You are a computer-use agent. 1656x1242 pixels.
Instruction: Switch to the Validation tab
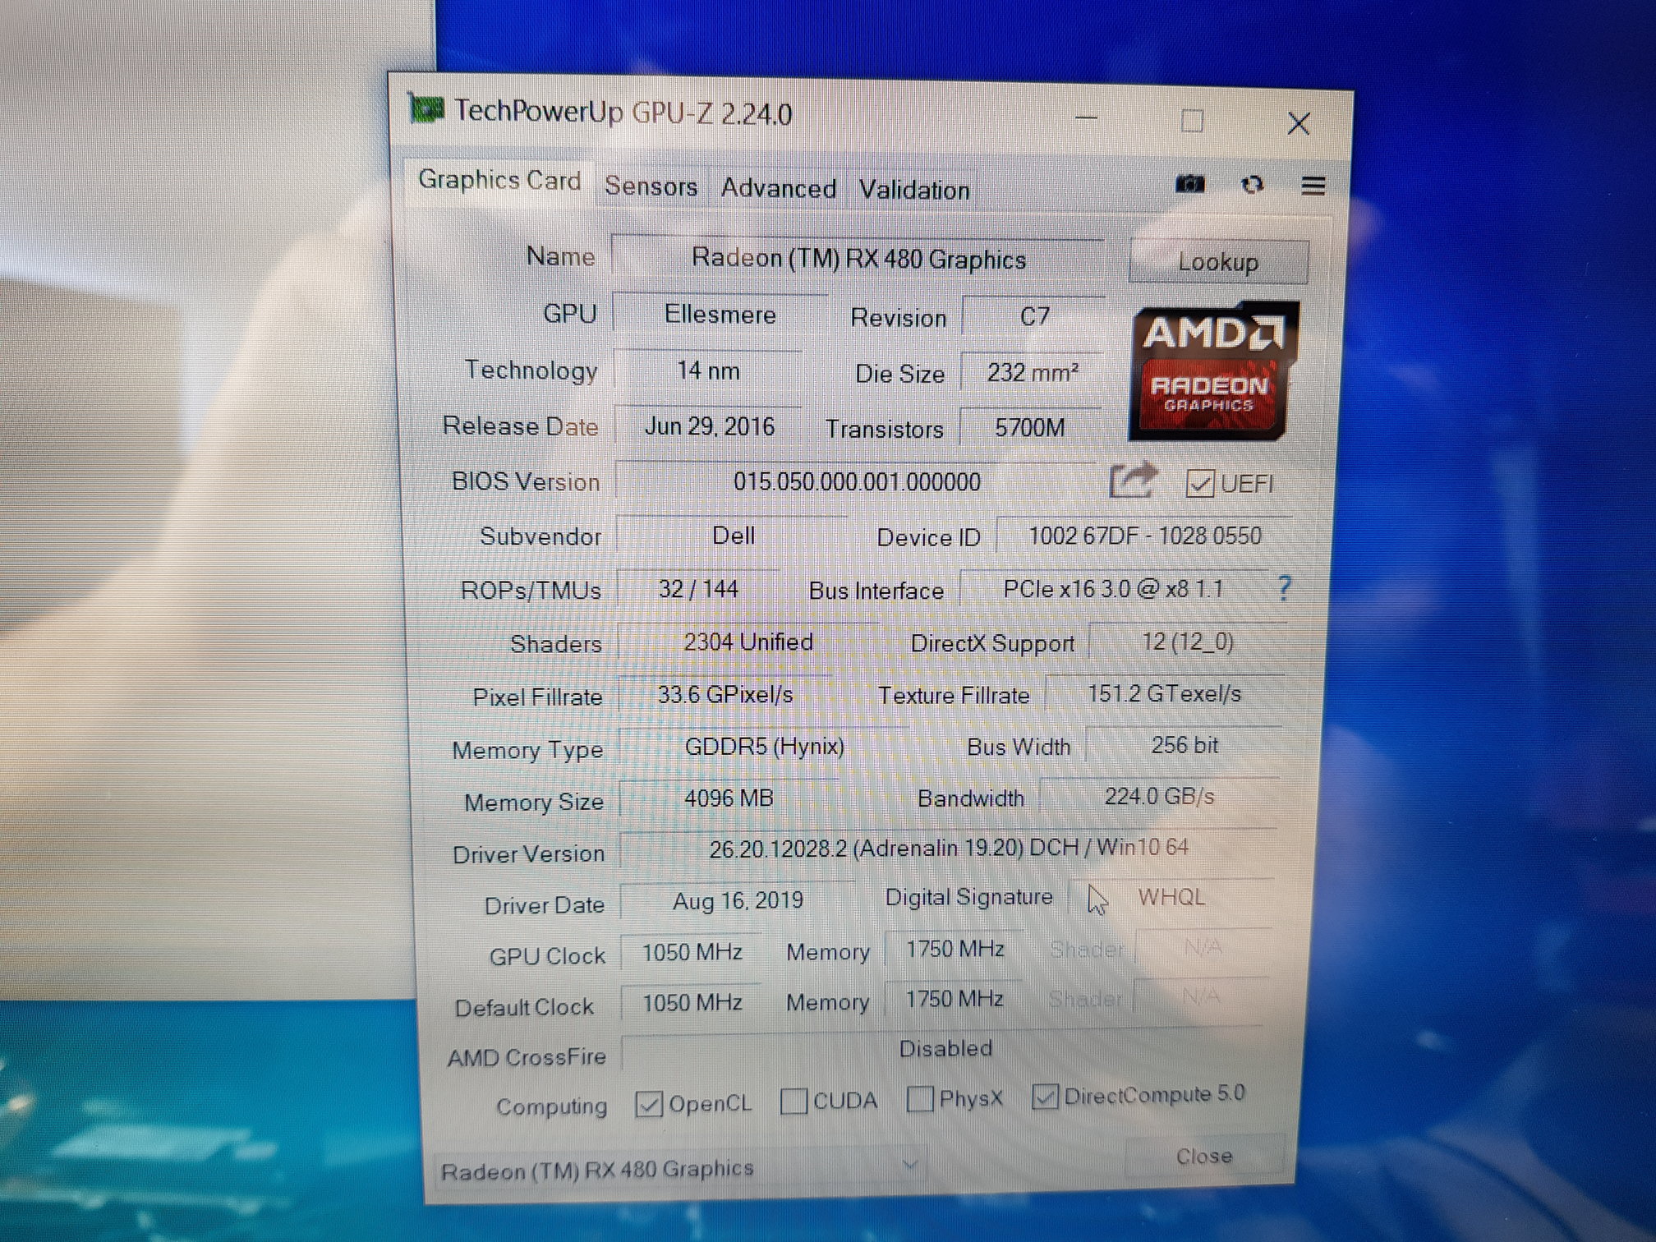pyautogui.click(x=914, y=190)
